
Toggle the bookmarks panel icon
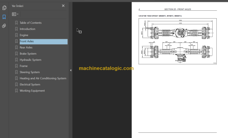point(4,17)
